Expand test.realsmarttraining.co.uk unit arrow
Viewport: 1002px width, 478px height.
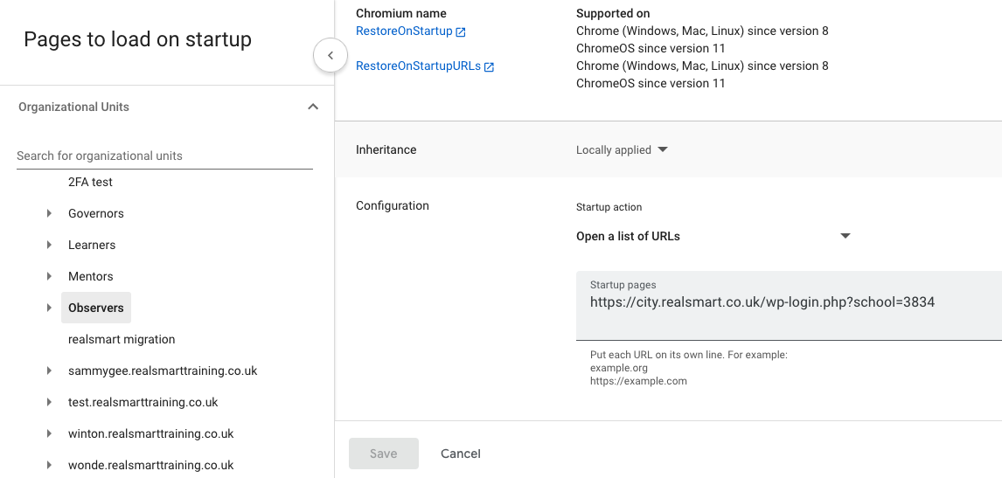(50, 402)
